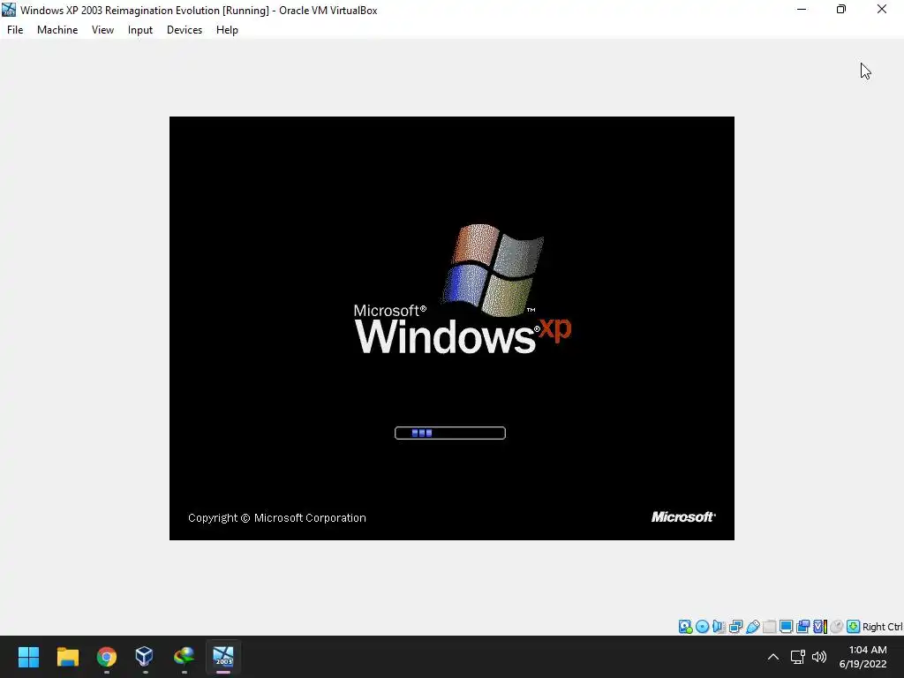
Task: Click the VirtualBox window title icon
Action: (9, 10)
